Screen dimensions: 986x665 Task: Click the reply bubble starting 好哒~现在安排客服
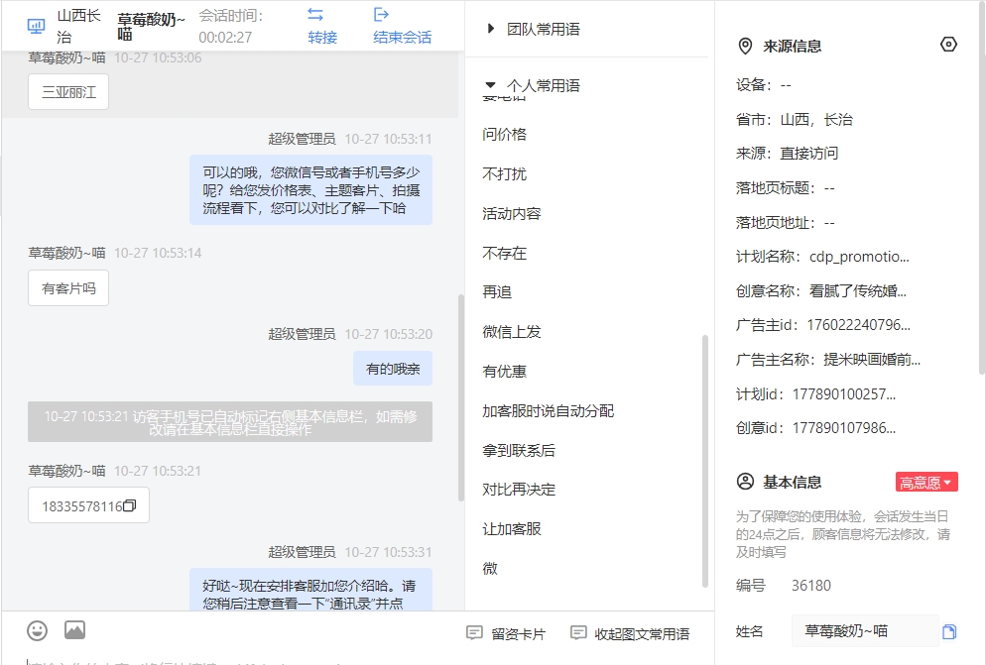(311, 591)
